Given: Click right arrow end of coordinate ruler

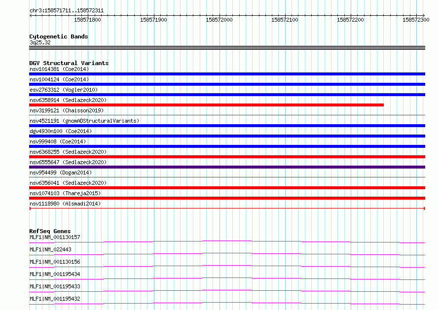Looking at the screenshot, I should click(x=424, y=15).
